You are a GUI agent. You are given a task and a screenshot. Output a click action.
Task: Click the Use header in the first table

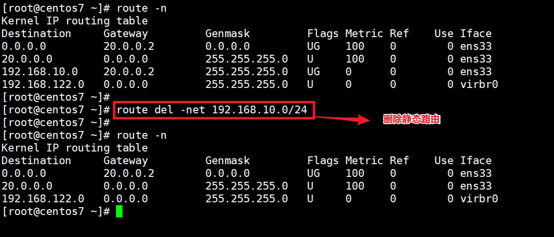click(x=444, y=34)
